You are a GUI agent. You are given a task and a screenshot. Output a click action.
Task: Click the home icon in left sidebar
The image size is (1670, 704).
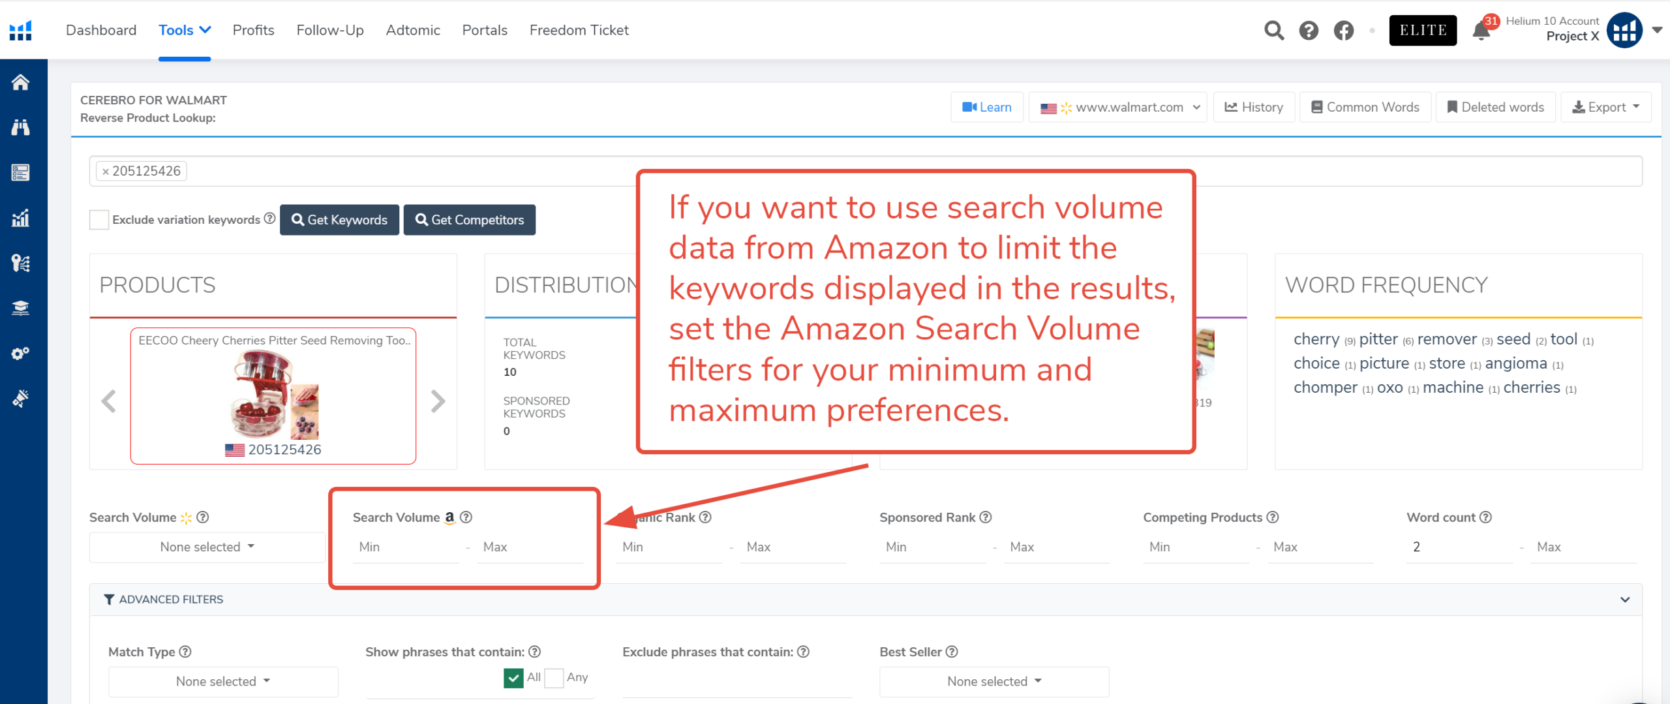click(x=20, y=82)
